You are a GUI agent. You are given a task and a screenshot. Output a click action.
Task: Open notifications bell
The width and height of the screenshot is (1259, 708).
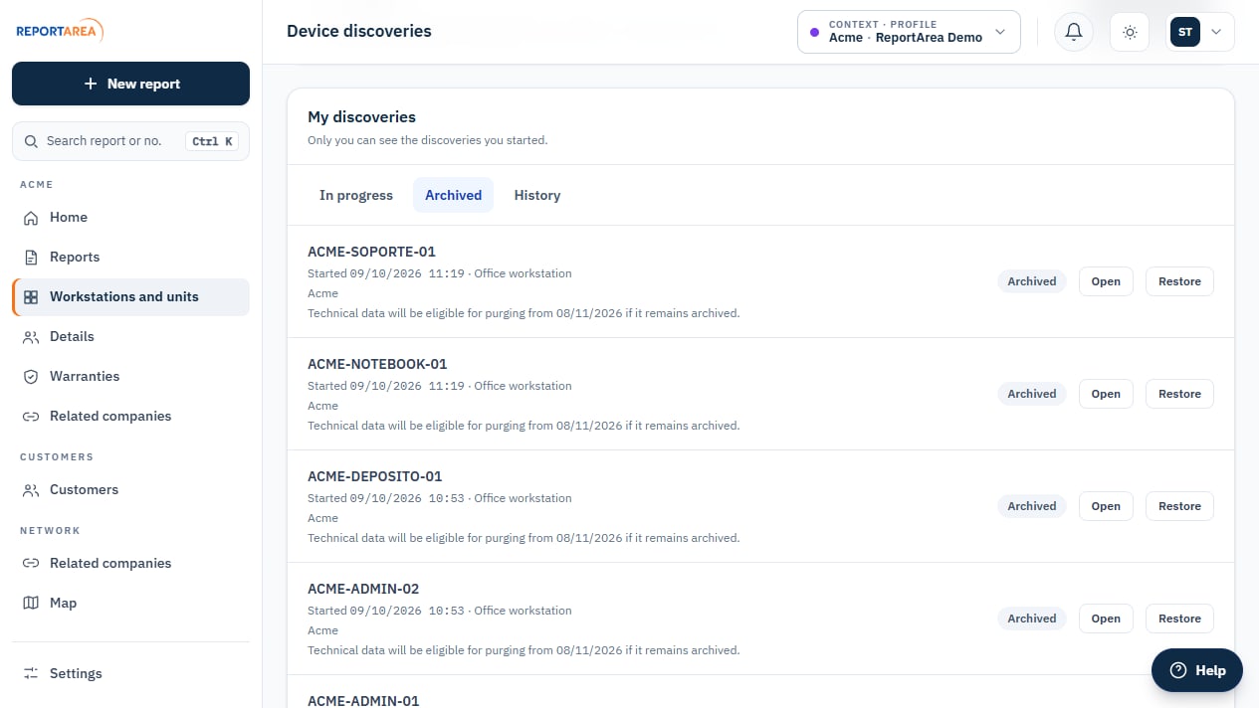[1074, 32]
